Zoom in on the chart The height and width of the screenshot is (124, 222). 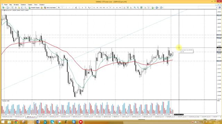(x=135, y=8)
